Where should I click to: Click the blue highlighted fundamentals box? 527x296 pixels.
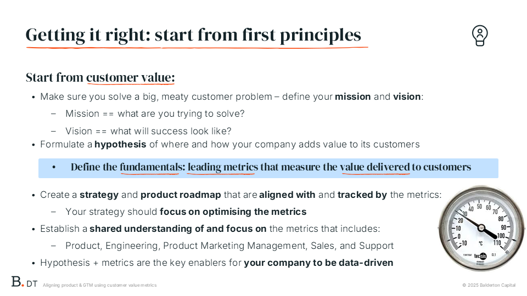point(268,168)
